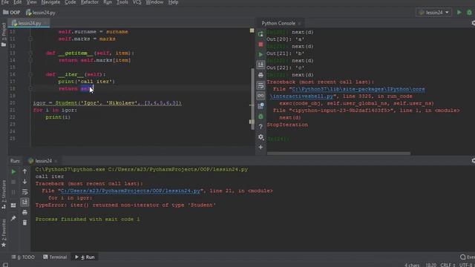The width and height of the screenshot is (475, 267).
Task: Toggle tool window quick-access icon in status bar
Action: click(x=5, y=264)
